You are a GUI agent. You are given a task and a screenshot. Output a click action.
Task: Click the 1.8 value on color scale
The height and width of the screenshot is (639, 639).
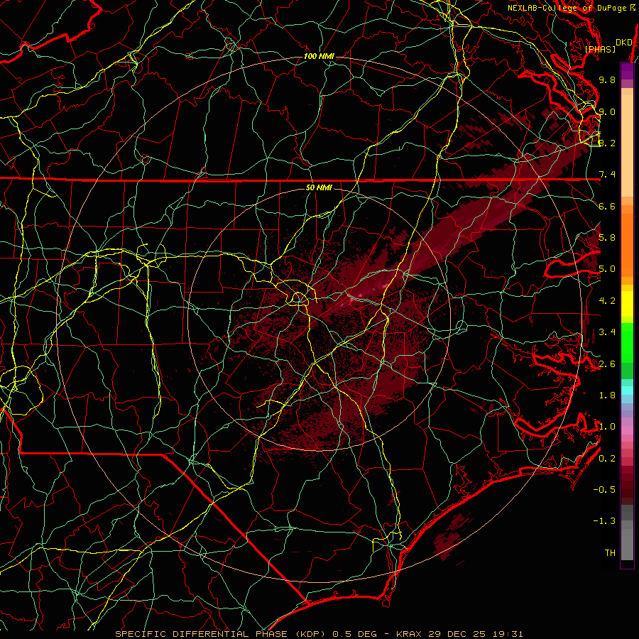(x=607, y=395)
